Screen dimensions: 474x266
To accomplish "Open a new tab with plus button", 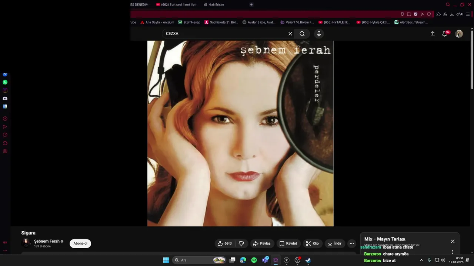I will click(251, 4).
